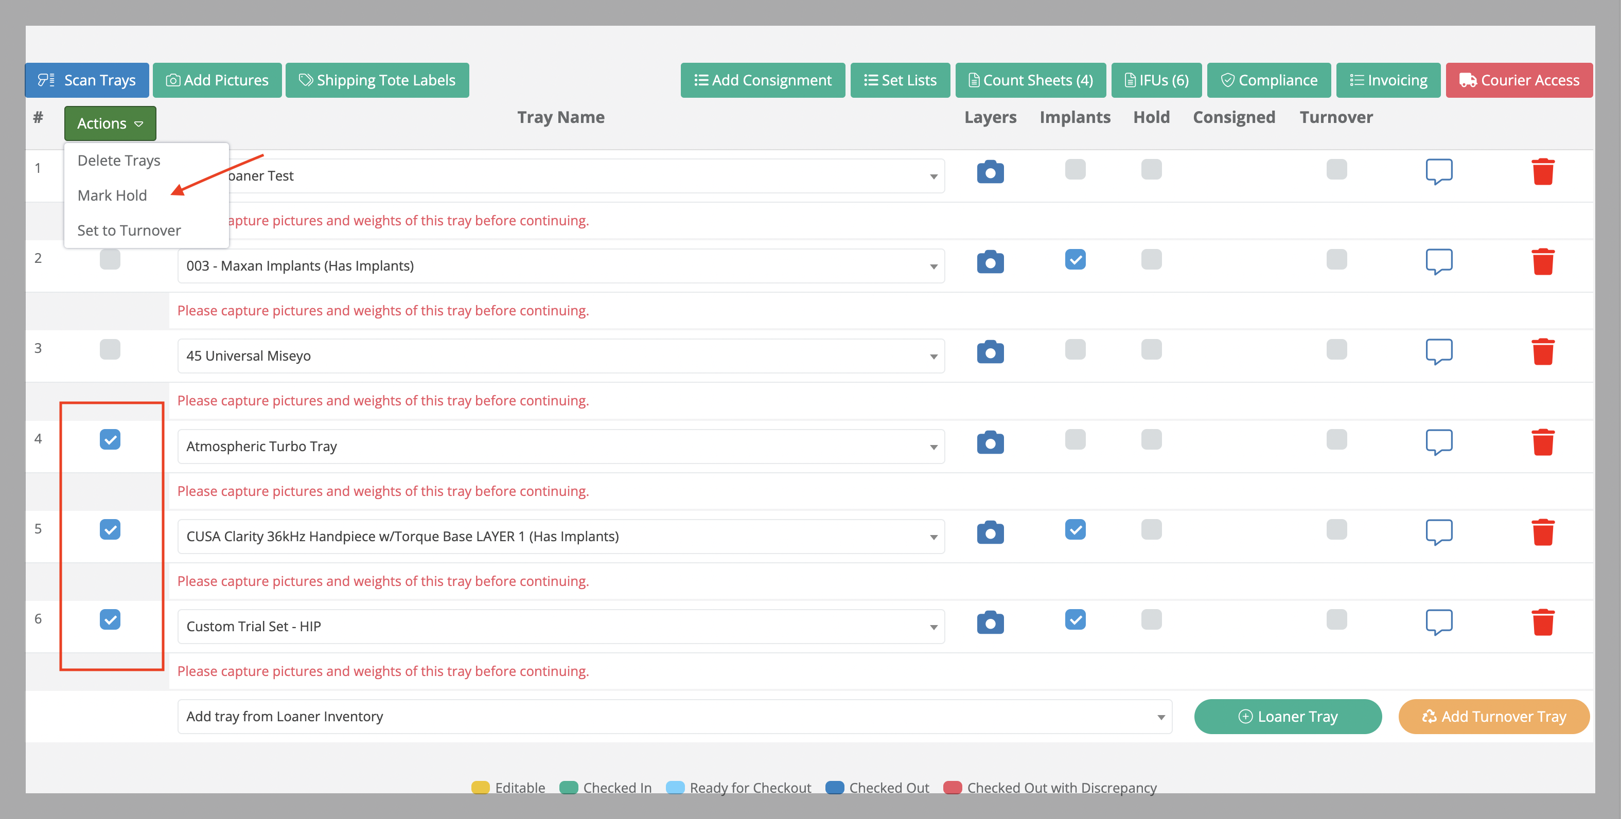Open comment bubble for Loaner Test tray
Viewport: 1621px width, 819px height.
(x=1438, y=172)
